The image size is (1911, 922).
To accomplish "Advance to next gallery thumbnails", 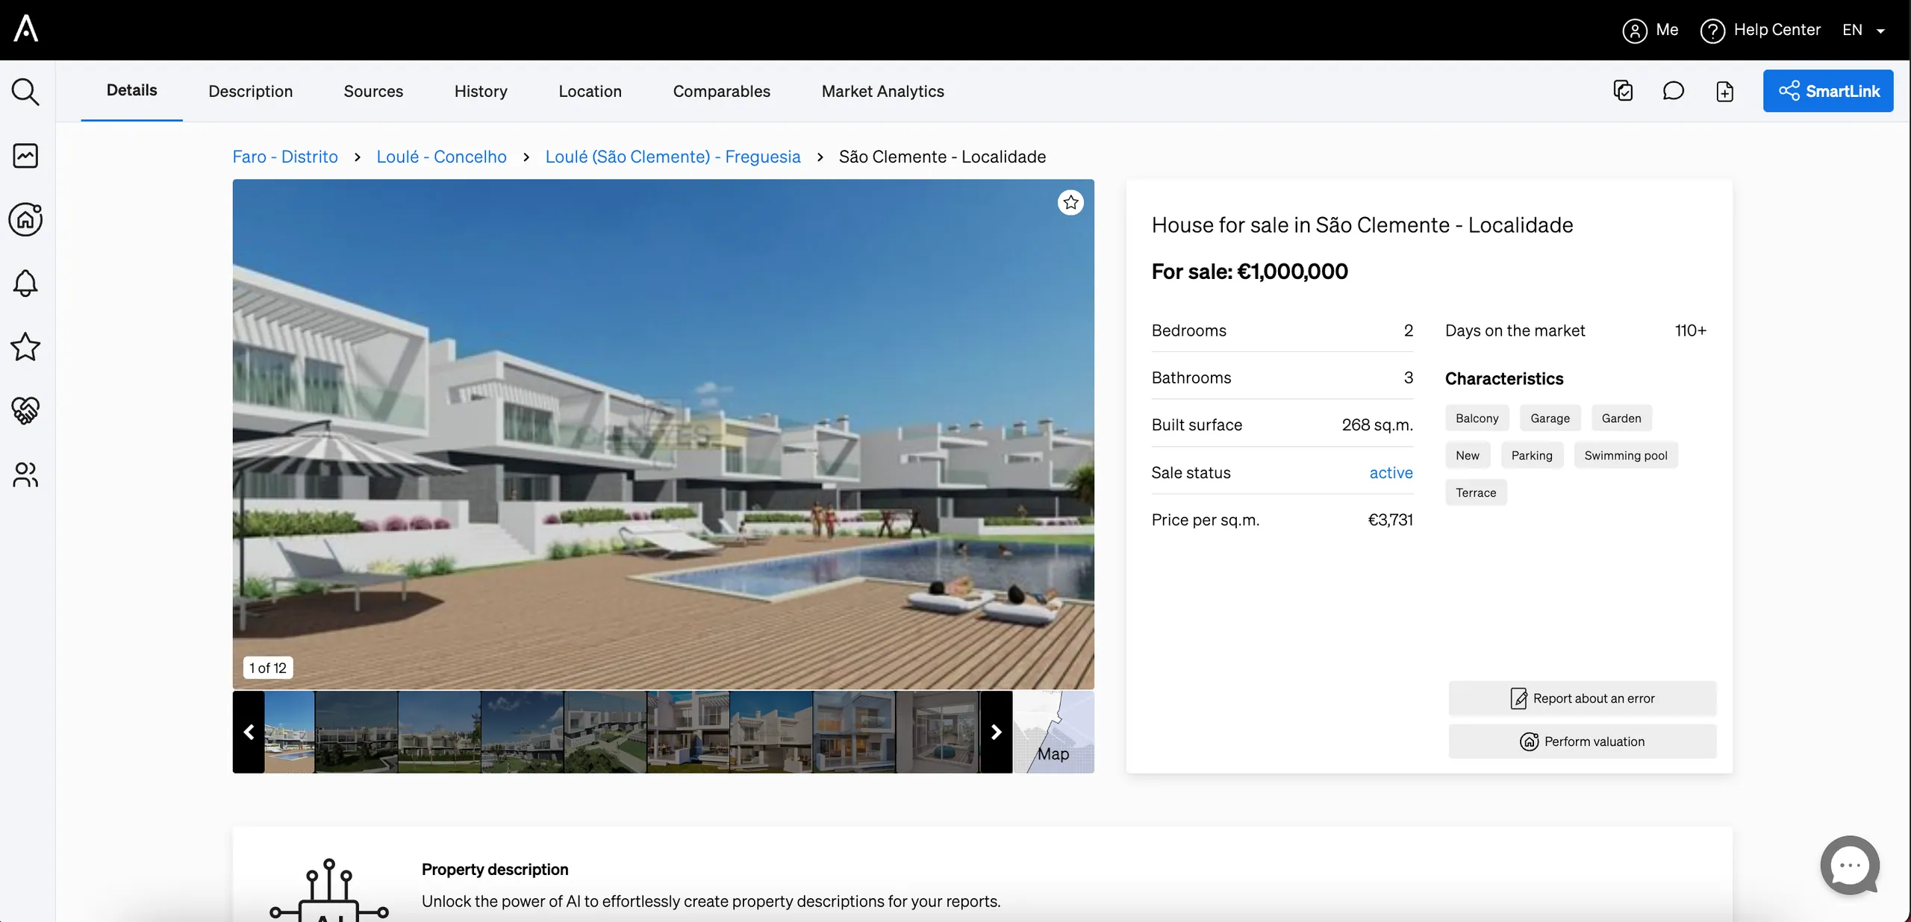I will 996,732.
